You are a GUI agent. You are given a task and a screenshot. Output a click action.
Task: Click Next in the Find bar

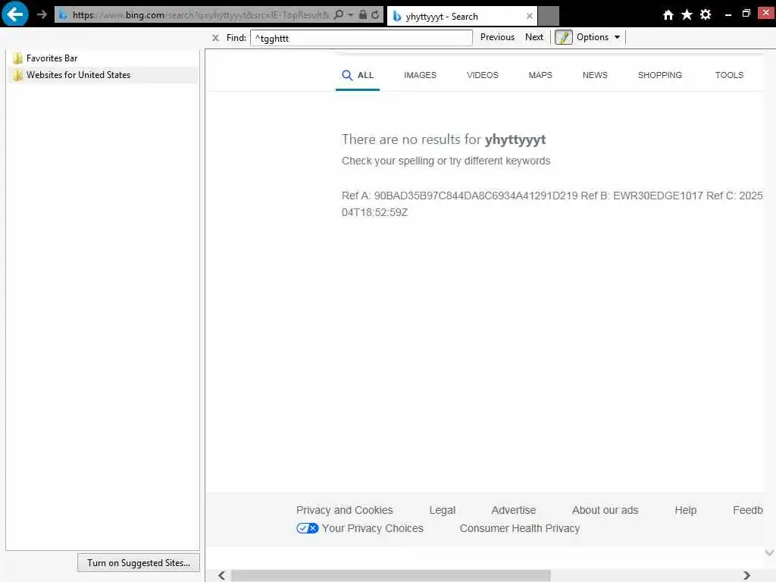(x=534, y=37)
